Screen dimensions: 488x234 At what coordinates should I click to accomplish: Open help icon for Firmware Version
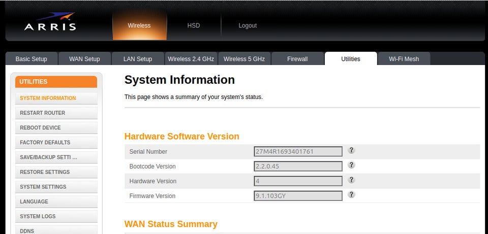coord(351,194)
